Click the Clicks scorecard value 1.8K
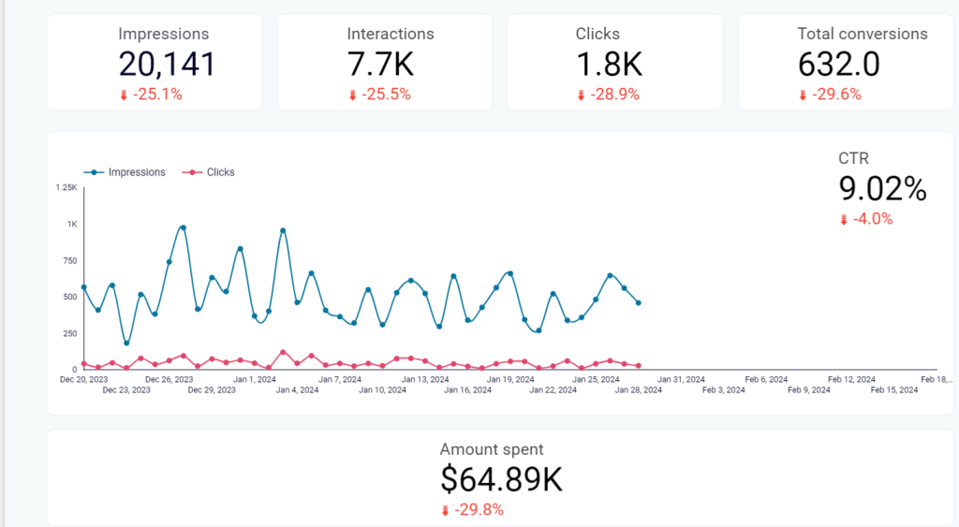 coord(609,65)
